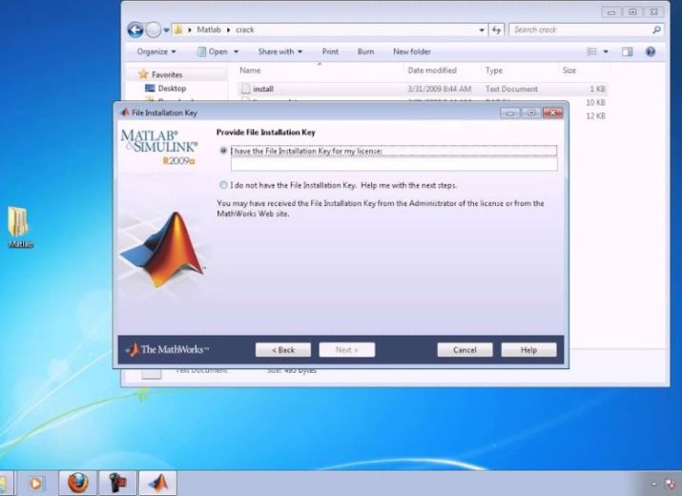
Task: Click the 'Text Document' type cell
Action: (511, 89)
